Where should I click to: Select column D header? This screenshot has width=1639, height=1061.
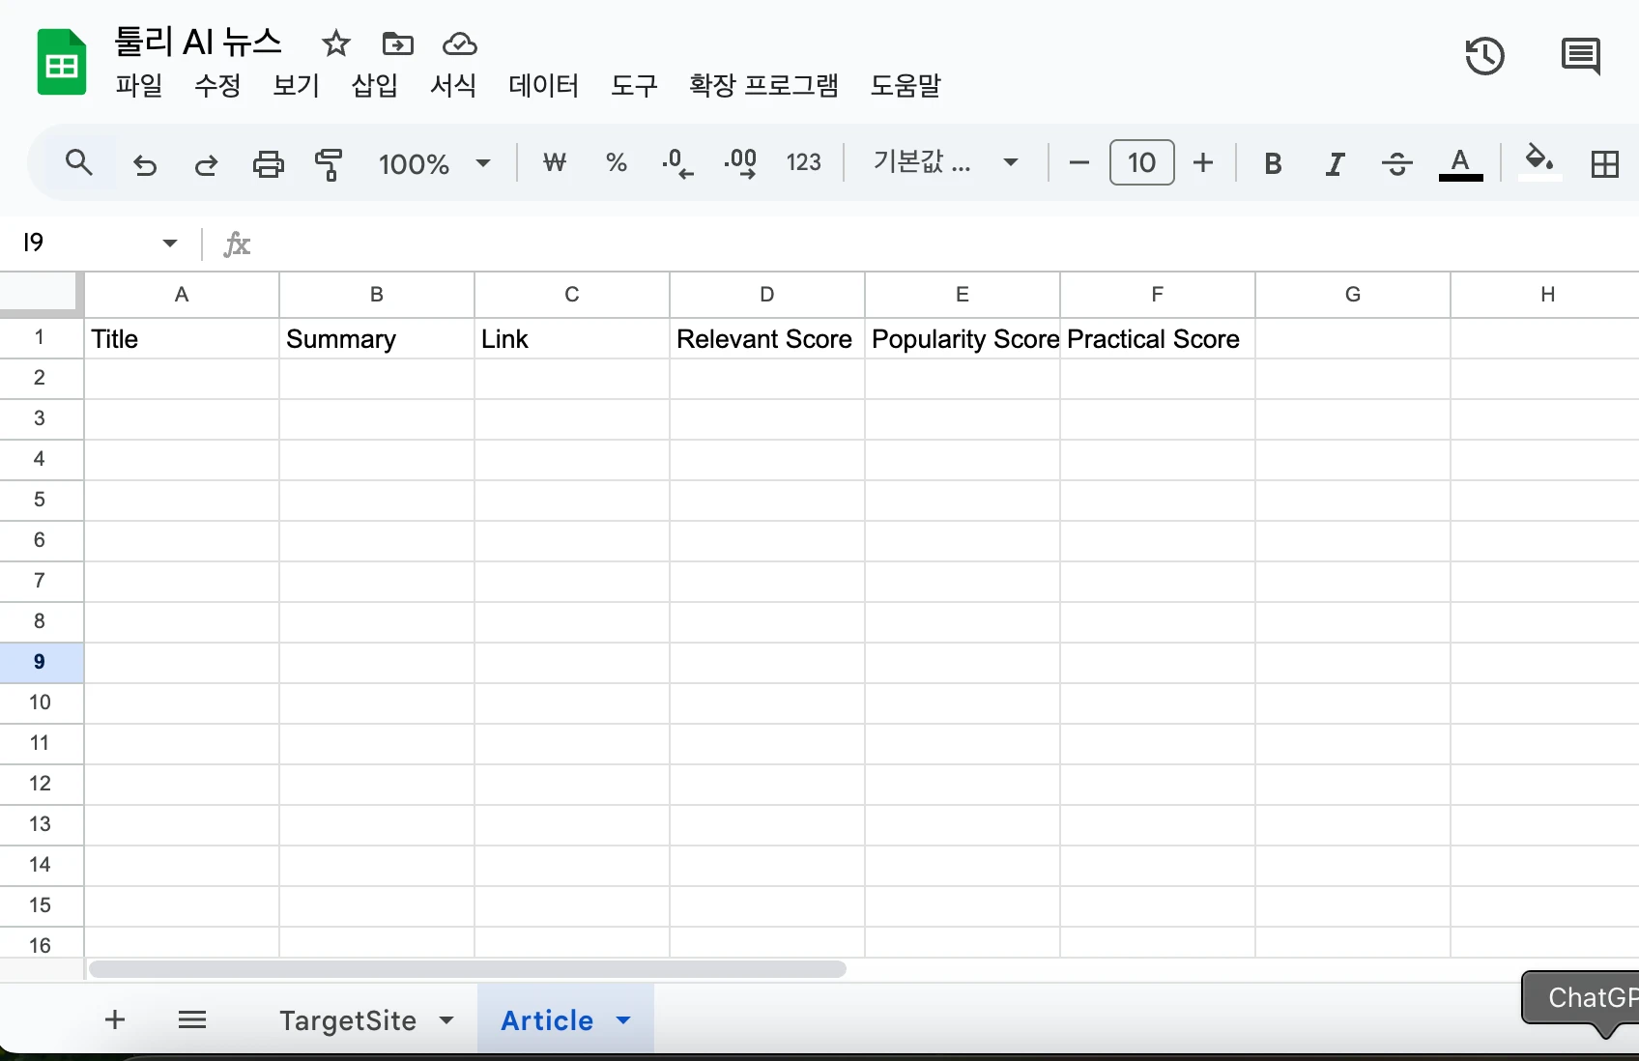[767, 295]
